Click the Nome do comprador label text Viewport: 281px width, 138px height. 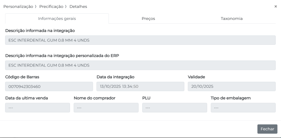tap(94, 98)
